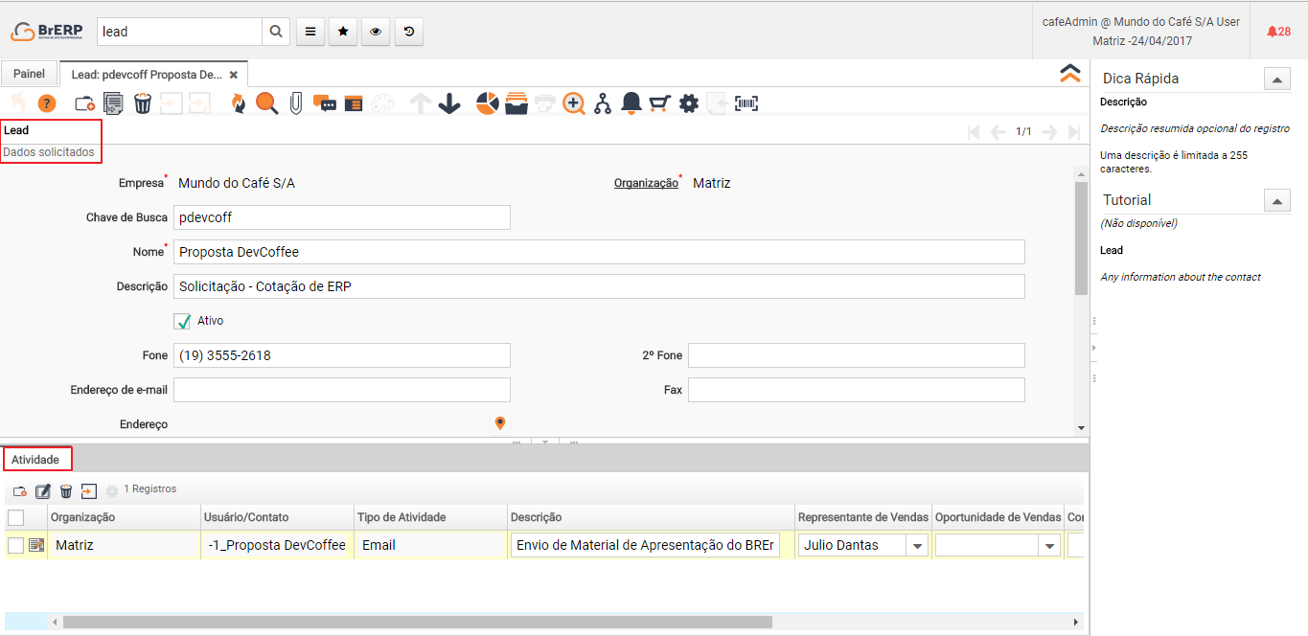Open the Representante de Vendas dropdown

point(917,546)
